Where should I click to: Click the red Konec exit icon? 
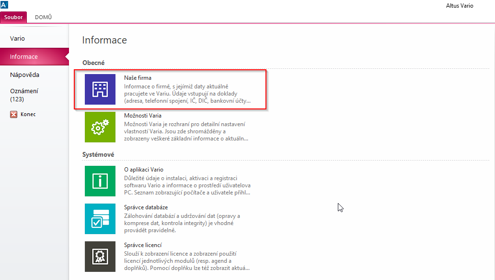[x=13, y=114]
